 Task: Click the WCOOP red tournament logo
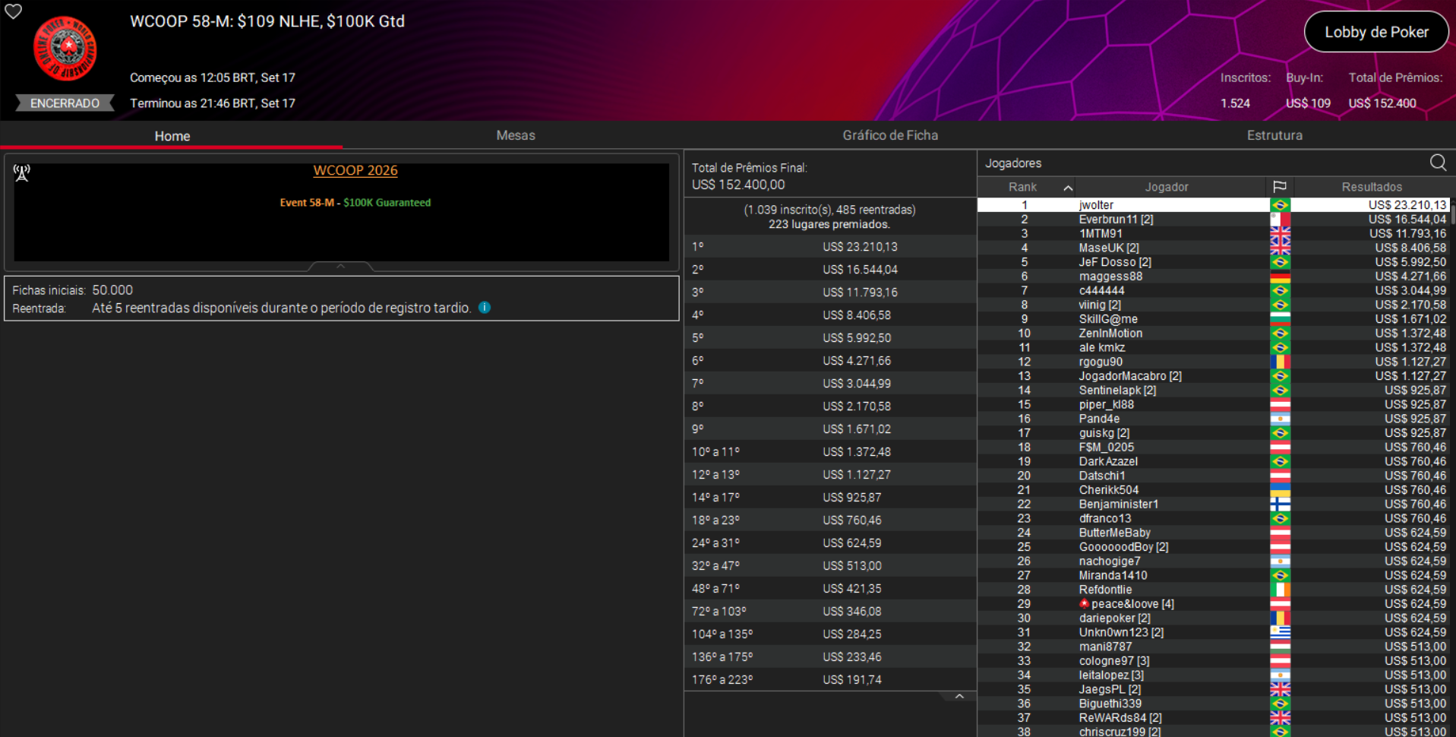click(x=65, y=49)
